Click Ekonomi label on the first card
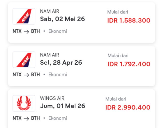Screen dimensions: 163x128 click(x=58, y=31)
